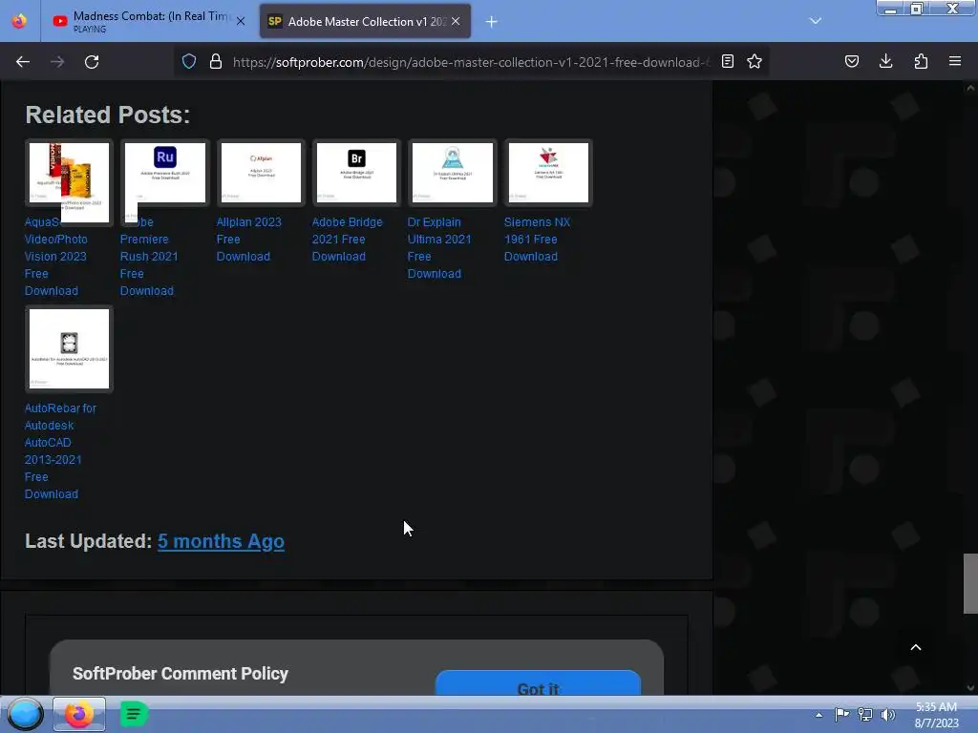Open Dr Explain Ultima thumbnail image
This screenshot has height=733, width=978.
click(x=452, y=173)
